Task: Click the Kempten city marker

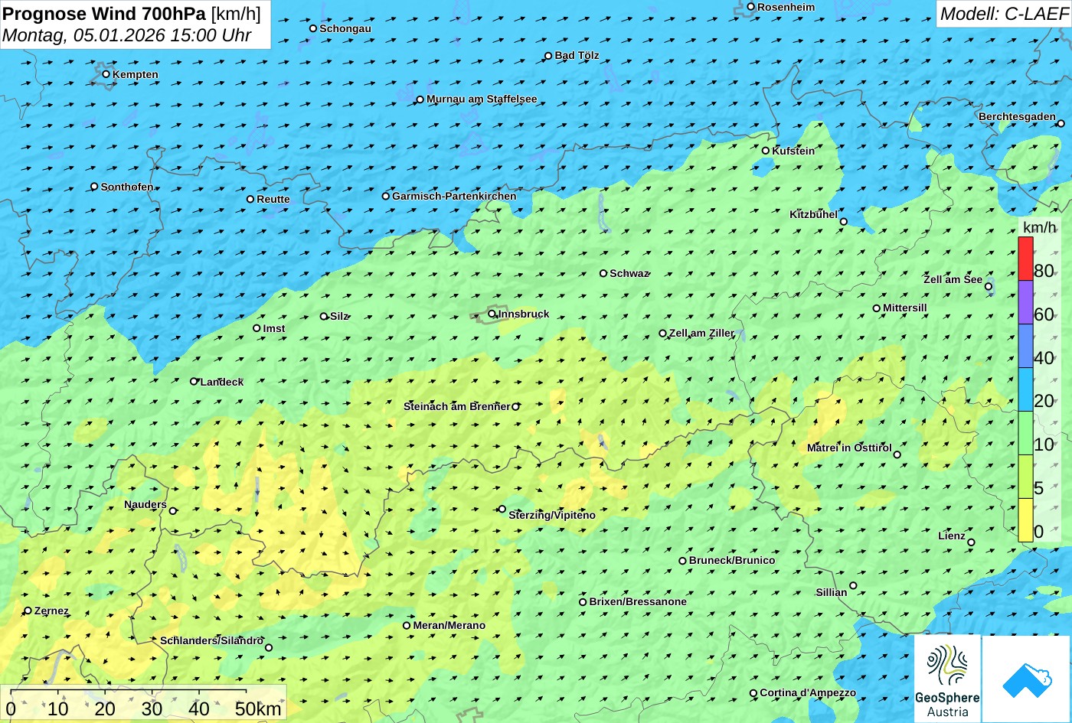Action: [106, 74]
